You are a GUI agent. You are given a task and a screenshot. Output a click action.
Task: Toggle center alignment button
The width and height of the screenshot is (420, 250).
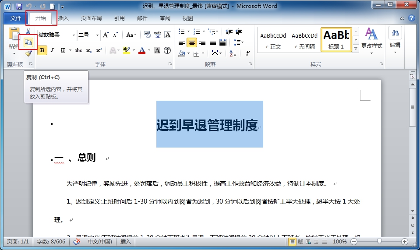tap(191, 42)
